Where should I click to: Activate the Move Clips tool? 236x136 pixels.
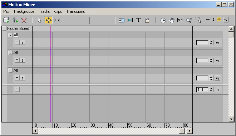click(x=48, y=20)
